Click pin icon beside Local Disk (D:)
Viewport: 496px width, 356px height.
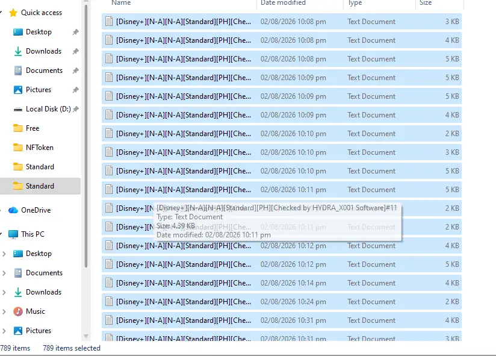pos(75,109)
